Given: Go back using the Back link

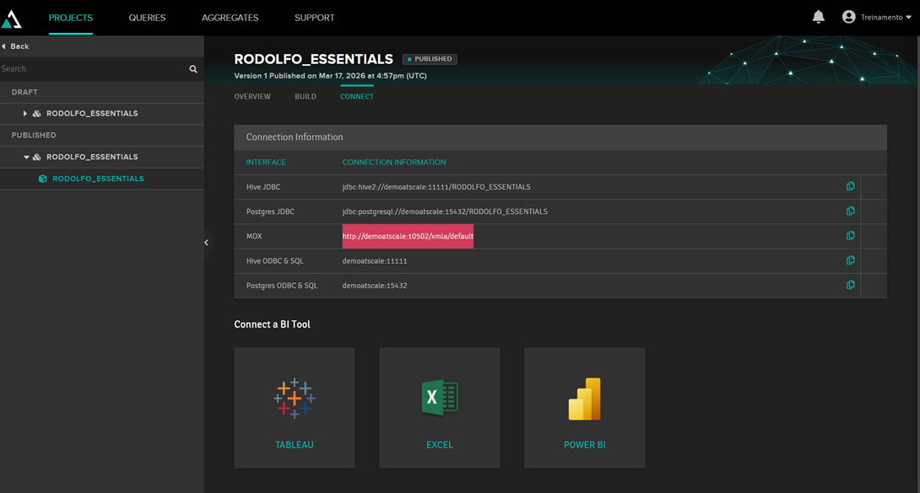Looking at the screenshot, I should (16, 46).
